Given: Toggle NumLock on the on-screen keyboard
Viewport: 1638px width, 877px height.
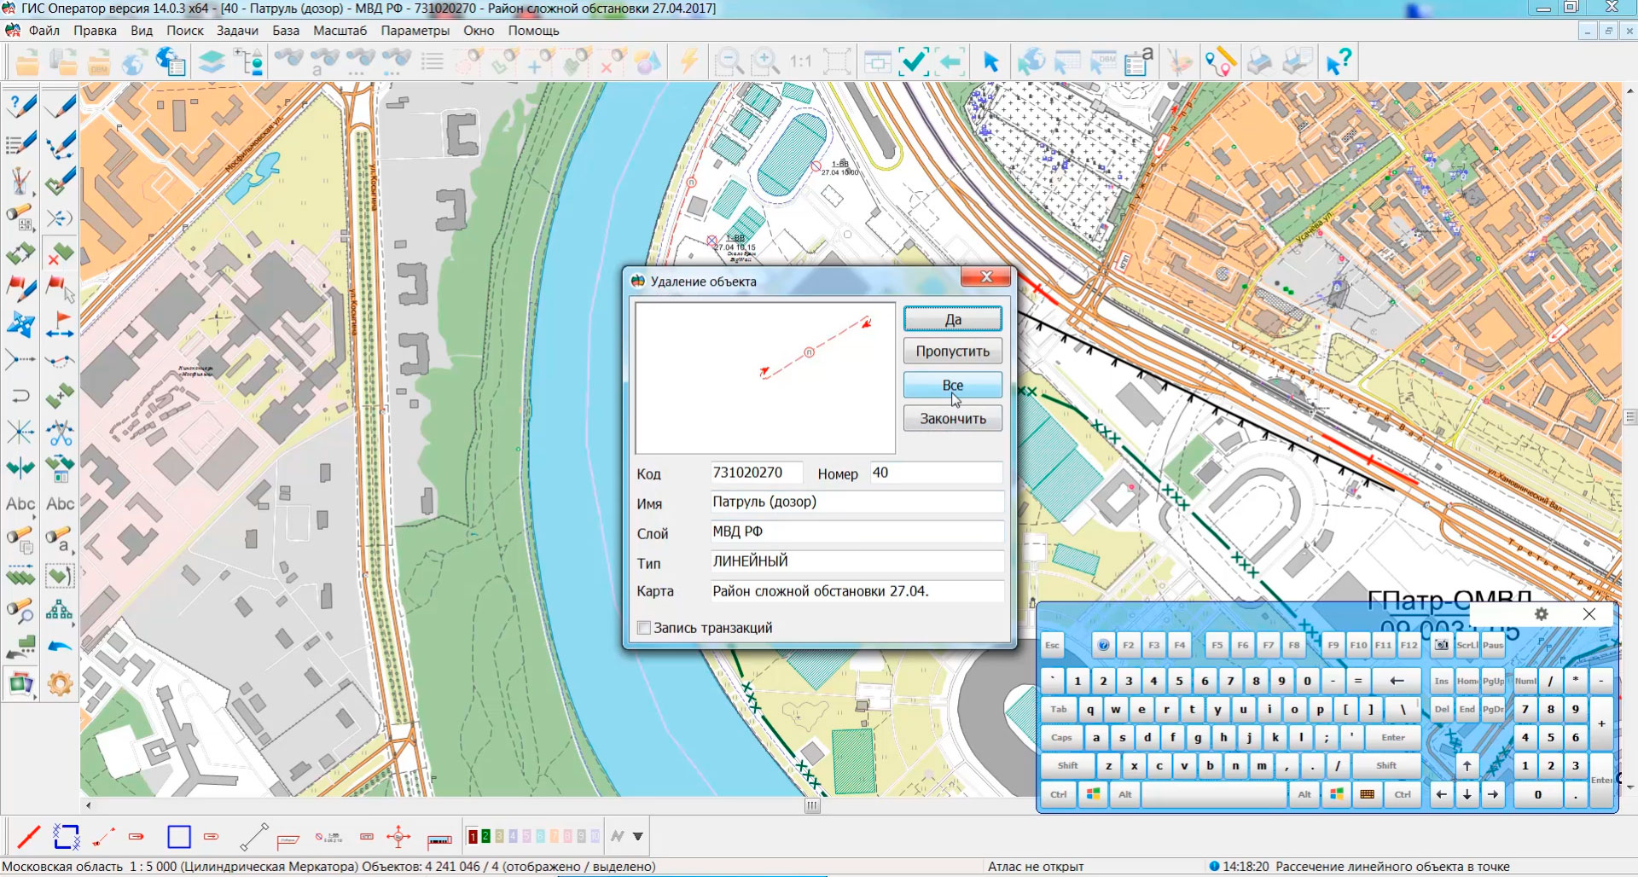Looking at the screenshot, I should coord(1525,681).
